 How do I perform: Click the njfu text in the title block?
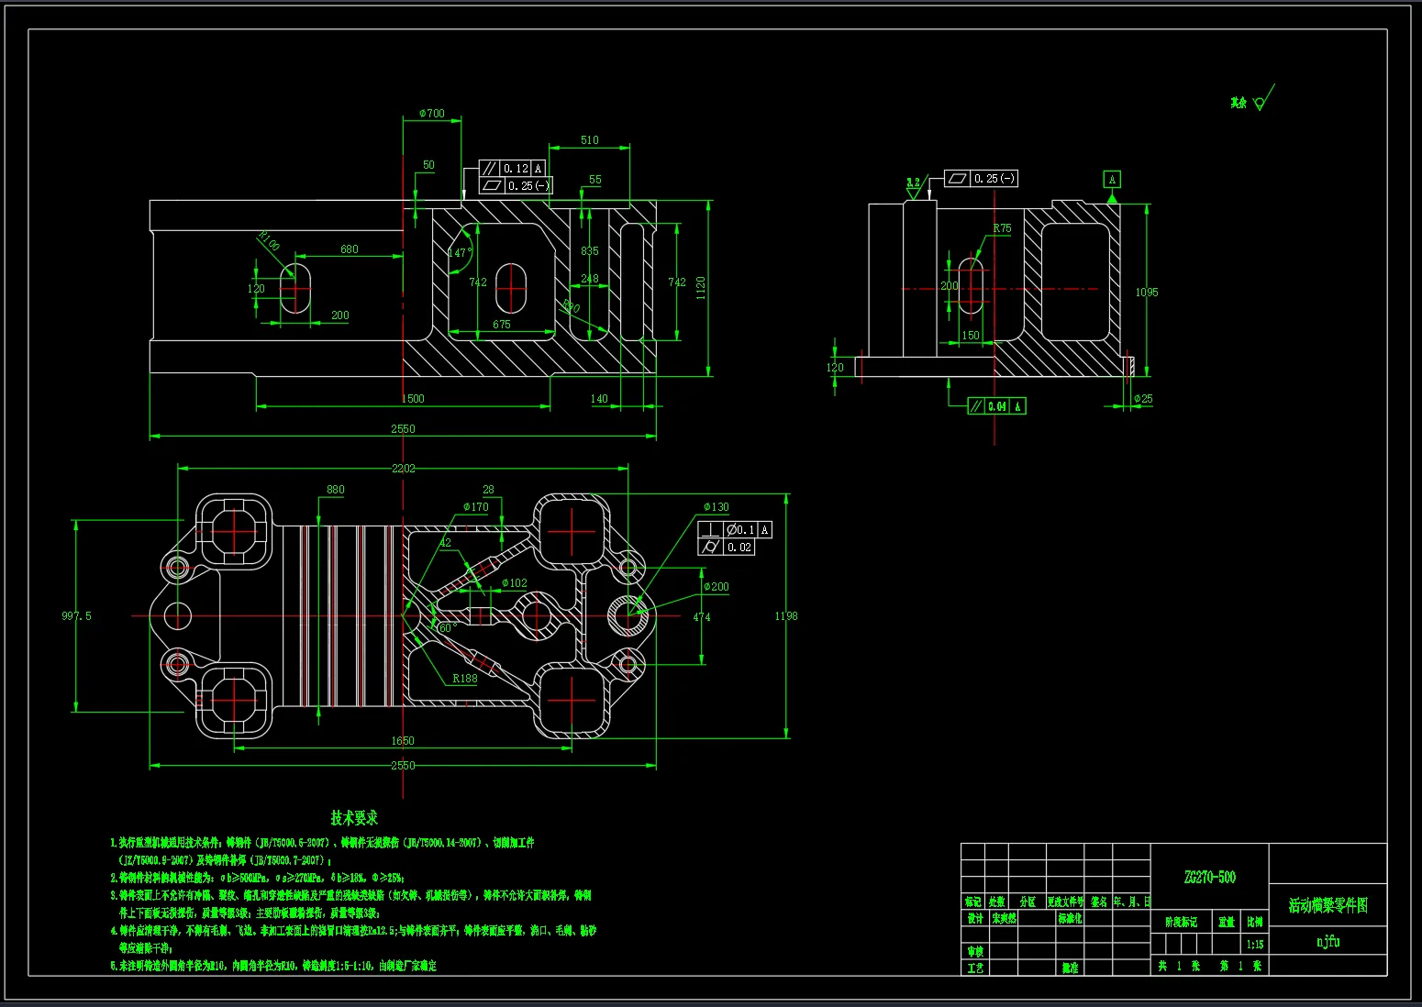[1328, 941]
